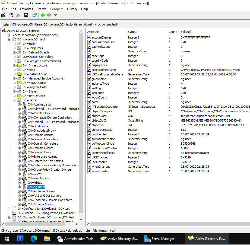Click the accountExpires attribute icon
This screenshot has width=250, height=245.
[89, 37]
